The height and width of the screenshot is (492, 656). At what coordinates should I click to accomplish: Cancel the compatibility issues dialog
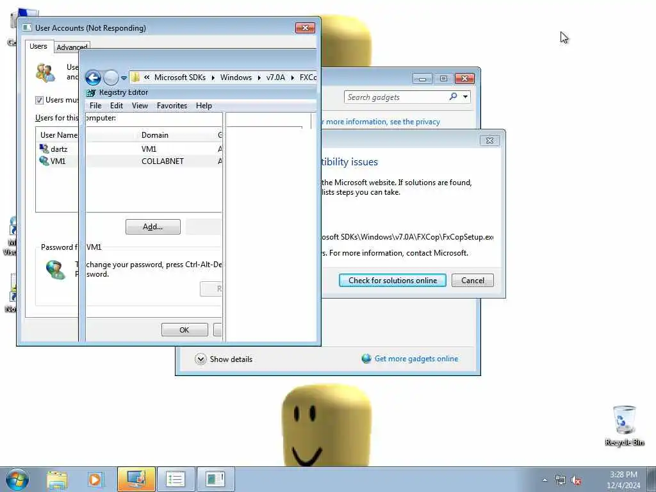(473, 281)
